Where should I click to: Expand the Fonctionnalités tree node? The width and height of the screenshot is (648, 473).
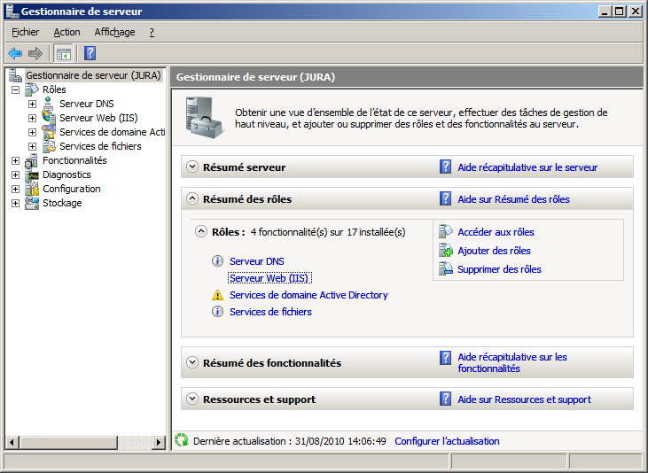(x=15, y=160)
